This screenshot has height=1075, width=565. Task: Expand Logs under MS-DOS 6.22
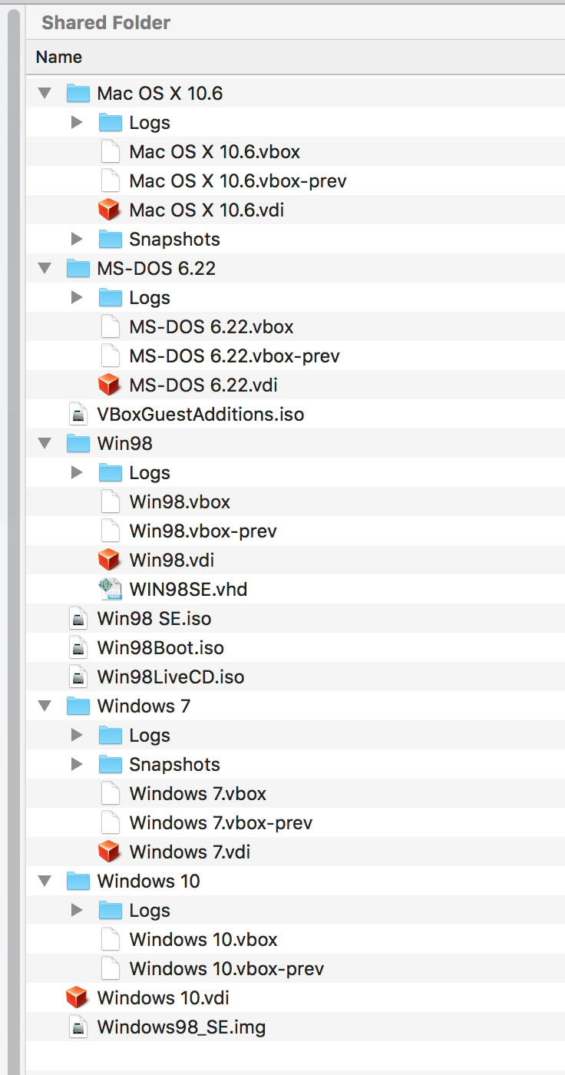(77, 297)
